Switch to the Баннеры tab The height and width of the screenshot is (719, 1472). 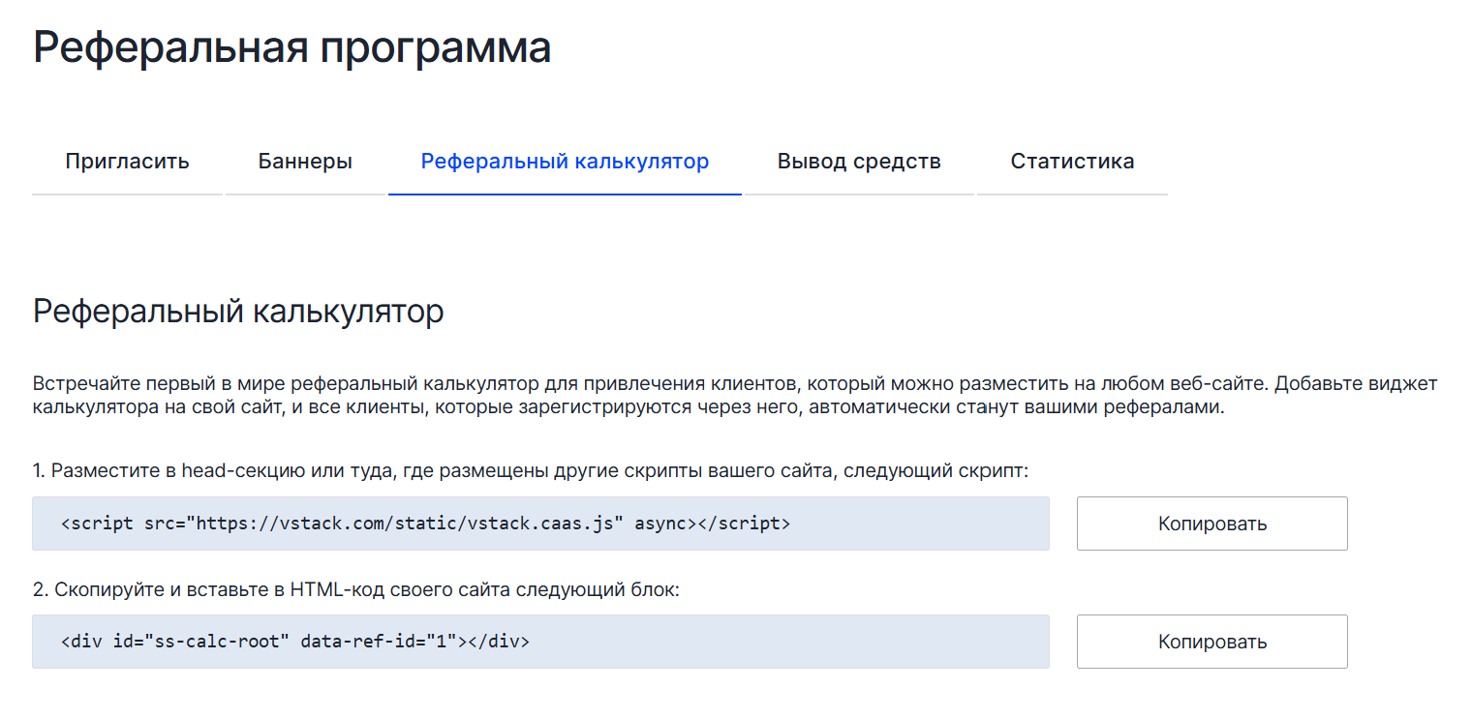point(305,162)
